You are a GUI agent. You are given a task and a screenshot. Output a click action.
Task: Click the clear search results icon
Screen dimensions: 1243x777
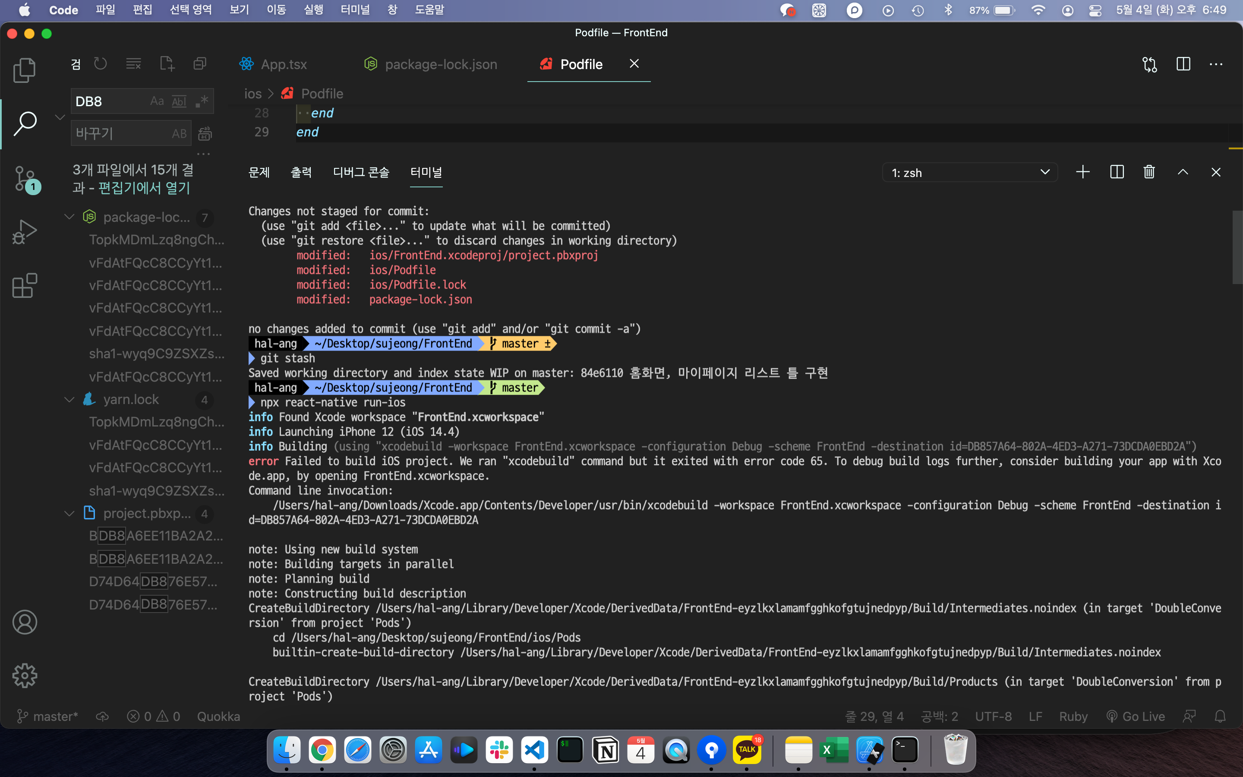[133, 64]
